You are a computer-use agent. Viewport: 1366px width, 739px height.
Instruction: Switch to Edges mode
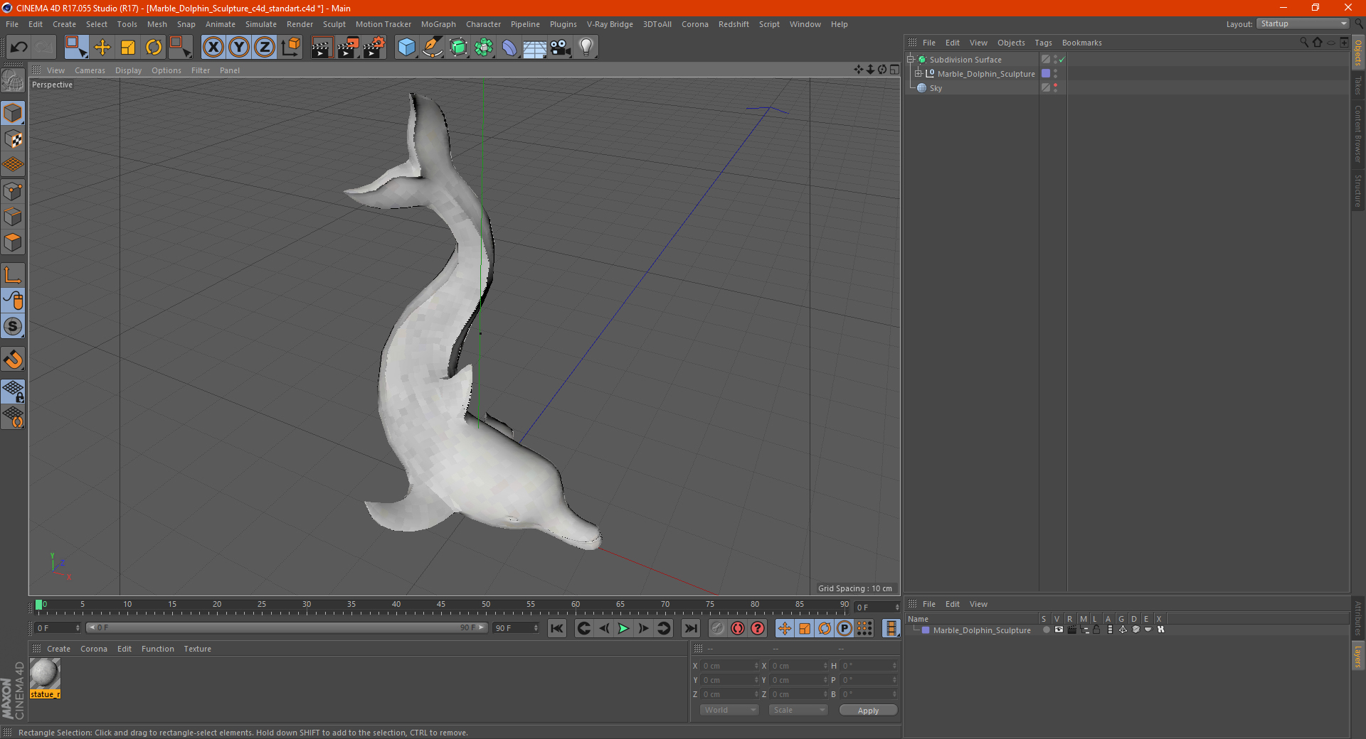(x=14, y=217)
